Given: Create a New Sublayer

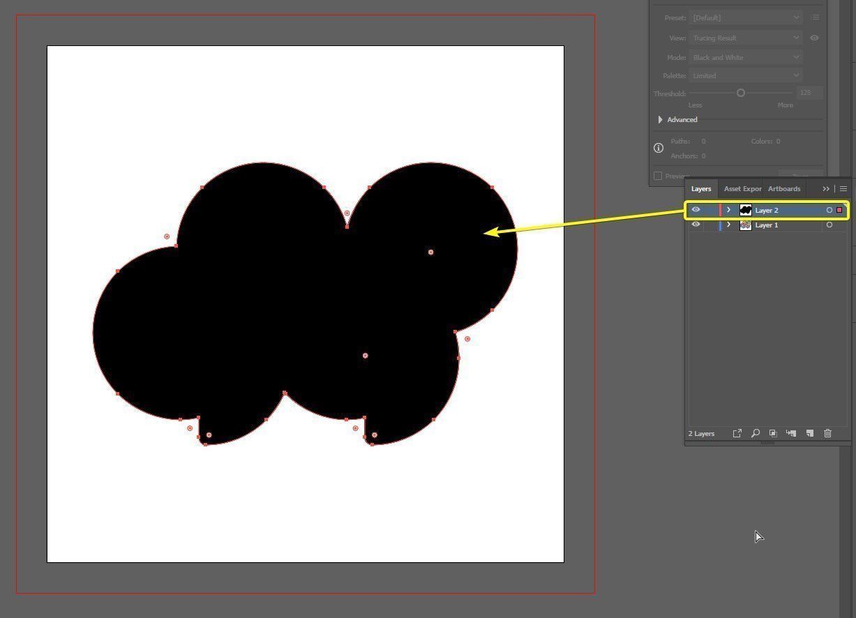Looking at the screenshot, I should 792,433.
